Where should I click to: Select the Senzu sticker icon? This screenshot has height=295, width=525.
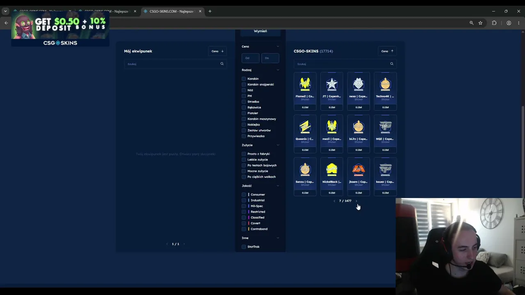coord(305,169)
